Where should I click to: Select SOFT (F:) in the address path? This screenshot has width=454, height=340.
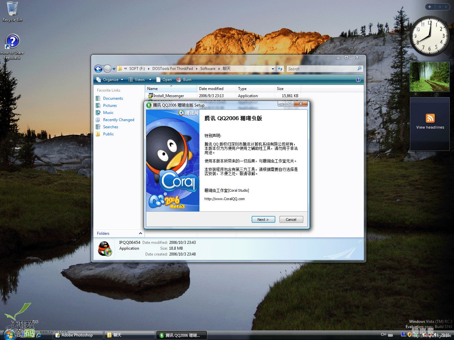pyautogui.click(x=137, y=69)
